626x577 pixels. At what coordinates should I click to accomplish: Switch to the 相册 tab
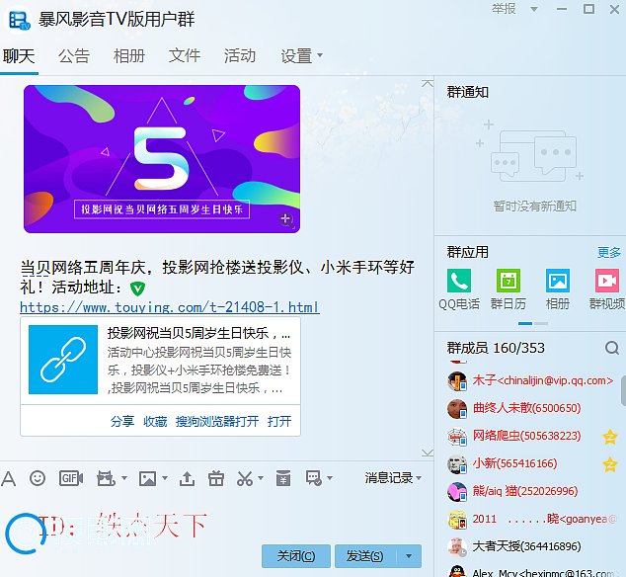(129, 56)
